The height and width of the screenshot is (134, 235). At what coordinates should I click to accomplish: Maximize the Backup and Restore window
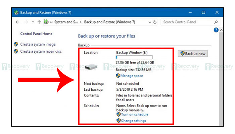[203, 12]
